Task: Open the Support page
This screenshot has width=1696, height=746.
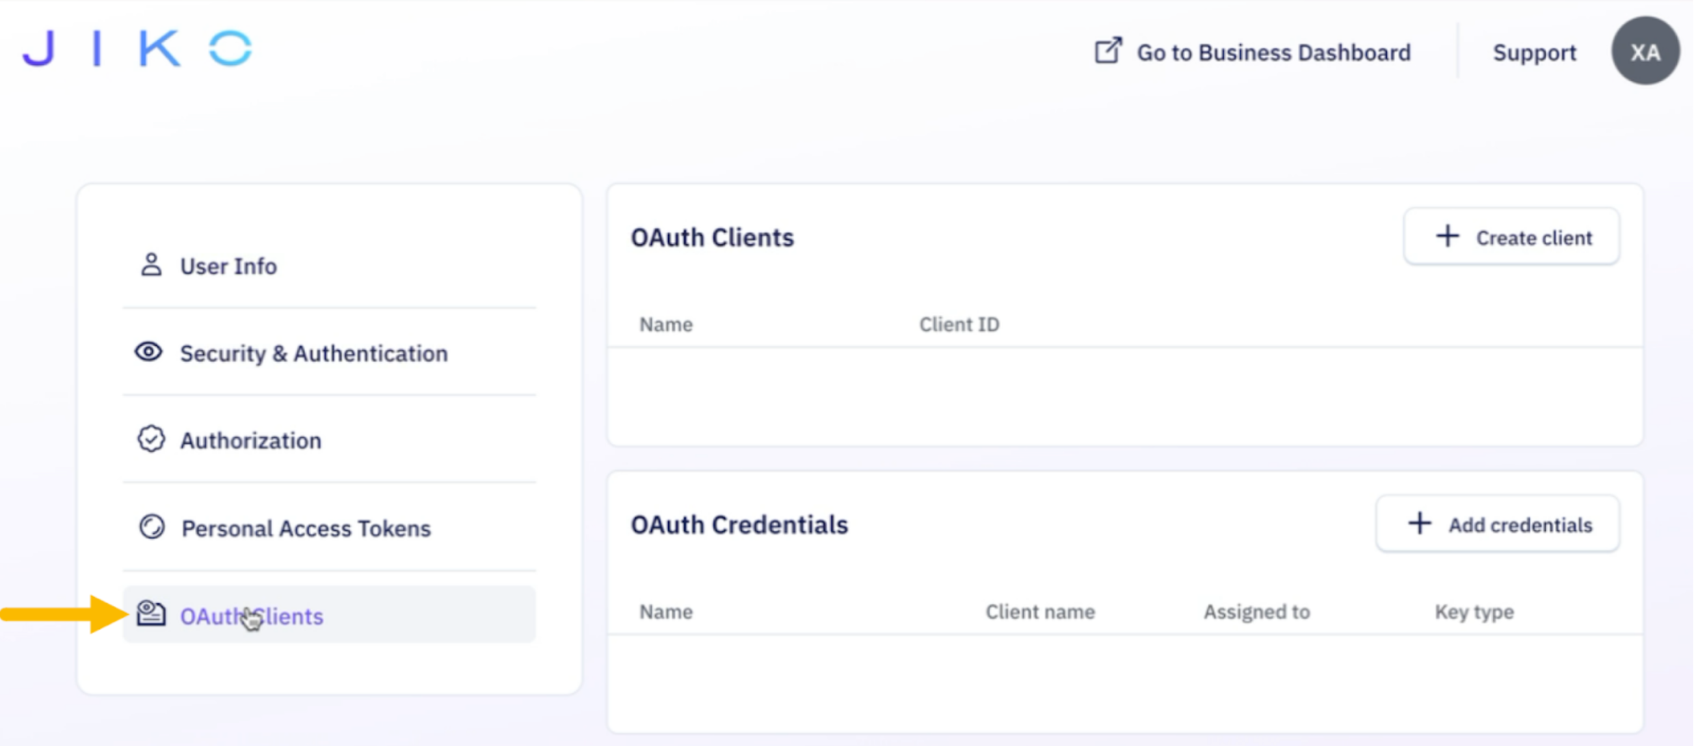Action: tap(1534, 53)
